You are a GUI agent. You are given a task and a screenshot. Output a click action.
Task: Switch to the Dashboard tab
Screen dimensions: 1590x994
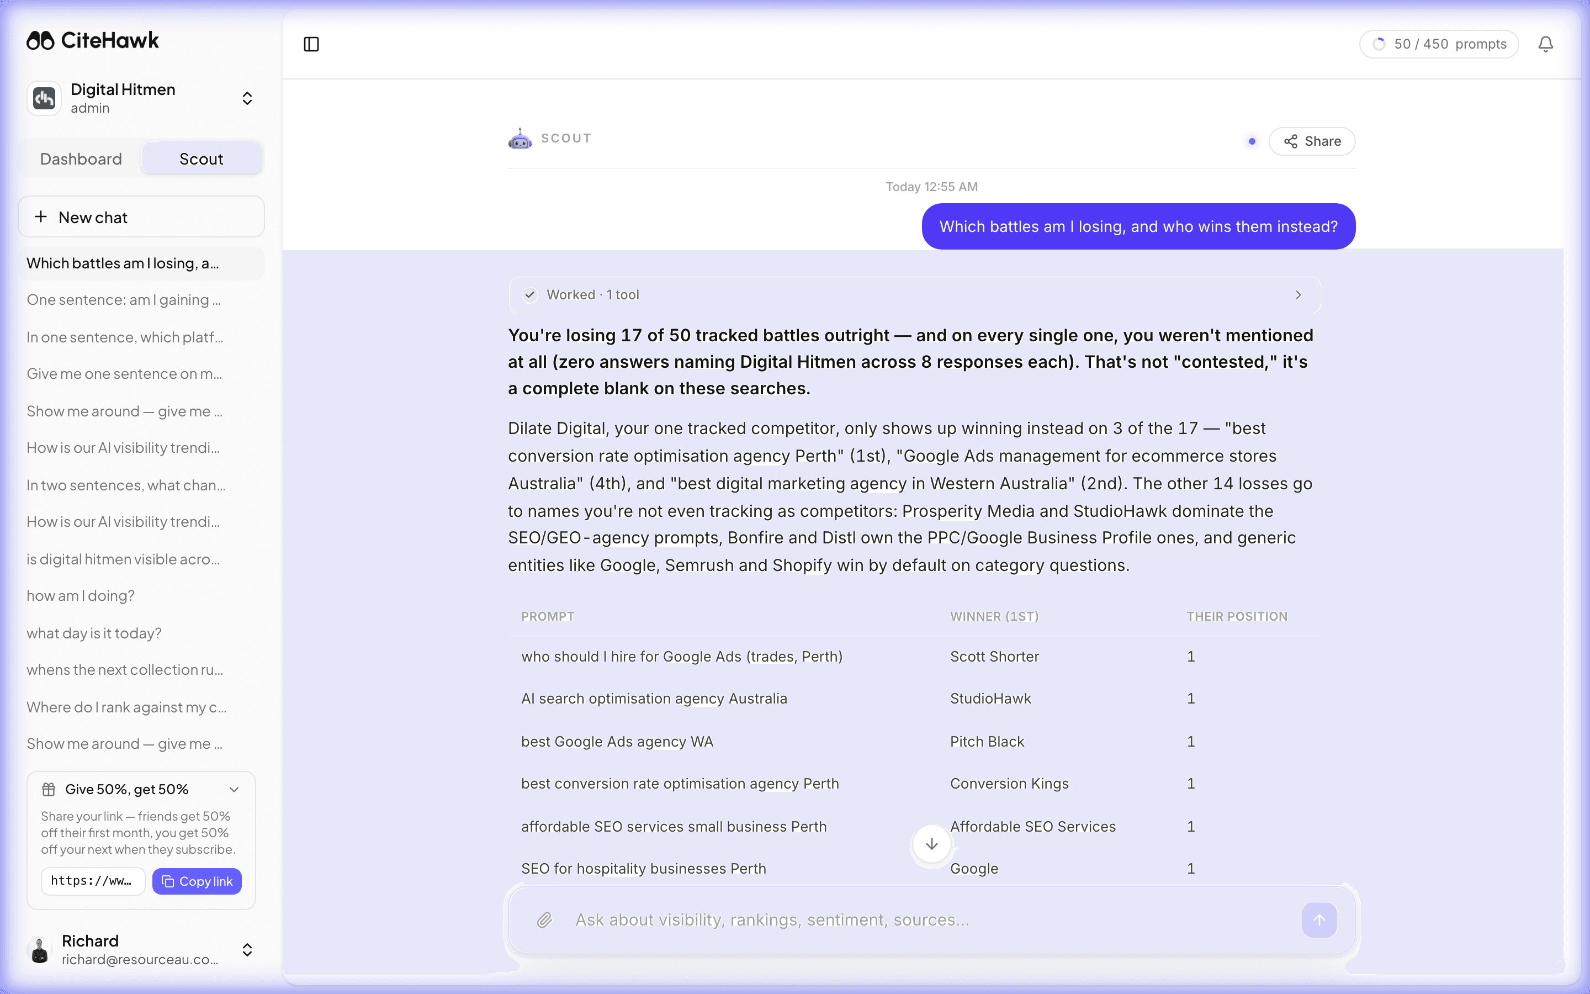(81, 159)
